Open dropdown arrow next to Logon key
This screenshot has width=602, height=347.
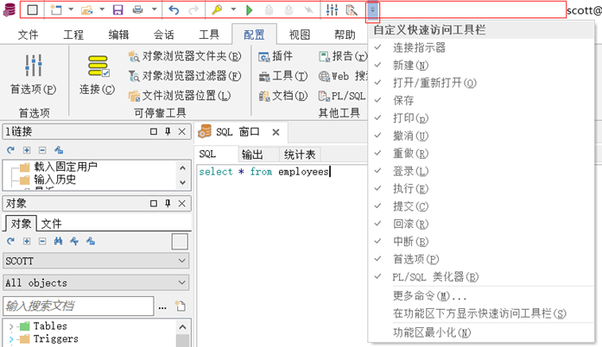[x=233, y=9]
